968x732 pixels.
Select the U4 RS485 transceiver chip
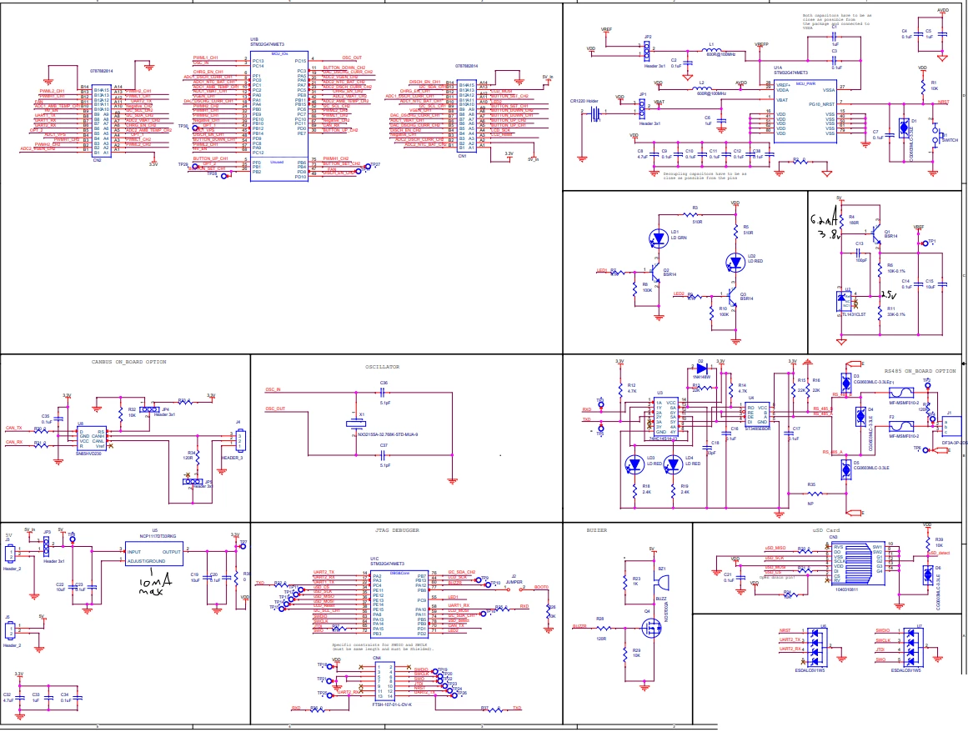click(757, 414)
